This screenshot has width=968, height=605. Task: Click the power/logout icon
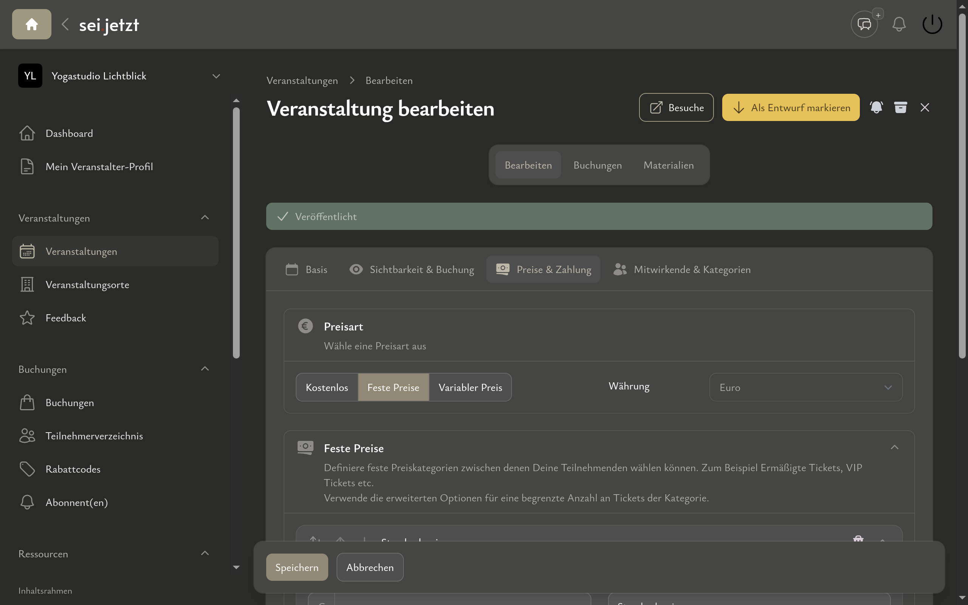tap(932, 24)
